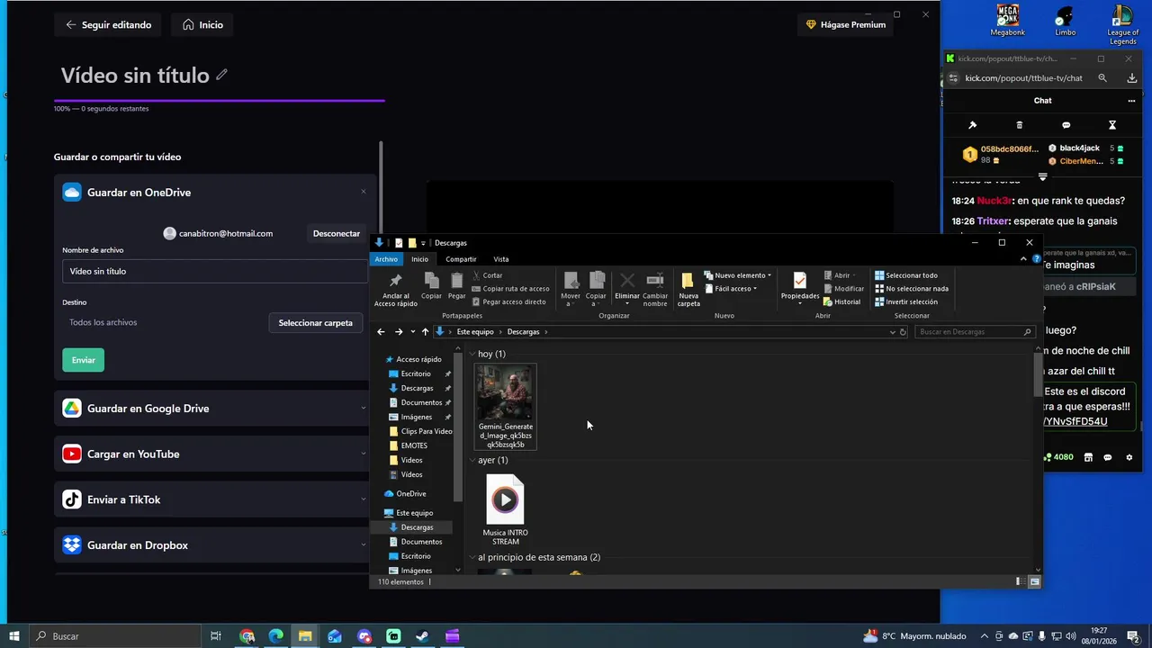Pin with Anclar al Acceso rápido icon
Image resolution: width=1152 pixels, height=648 pixels.
[395, 281]
